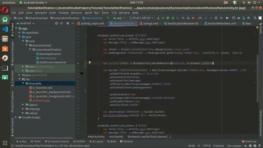263x148 pixels.
Task: Open the Project tool window side tab
Action: click(12, 30)
